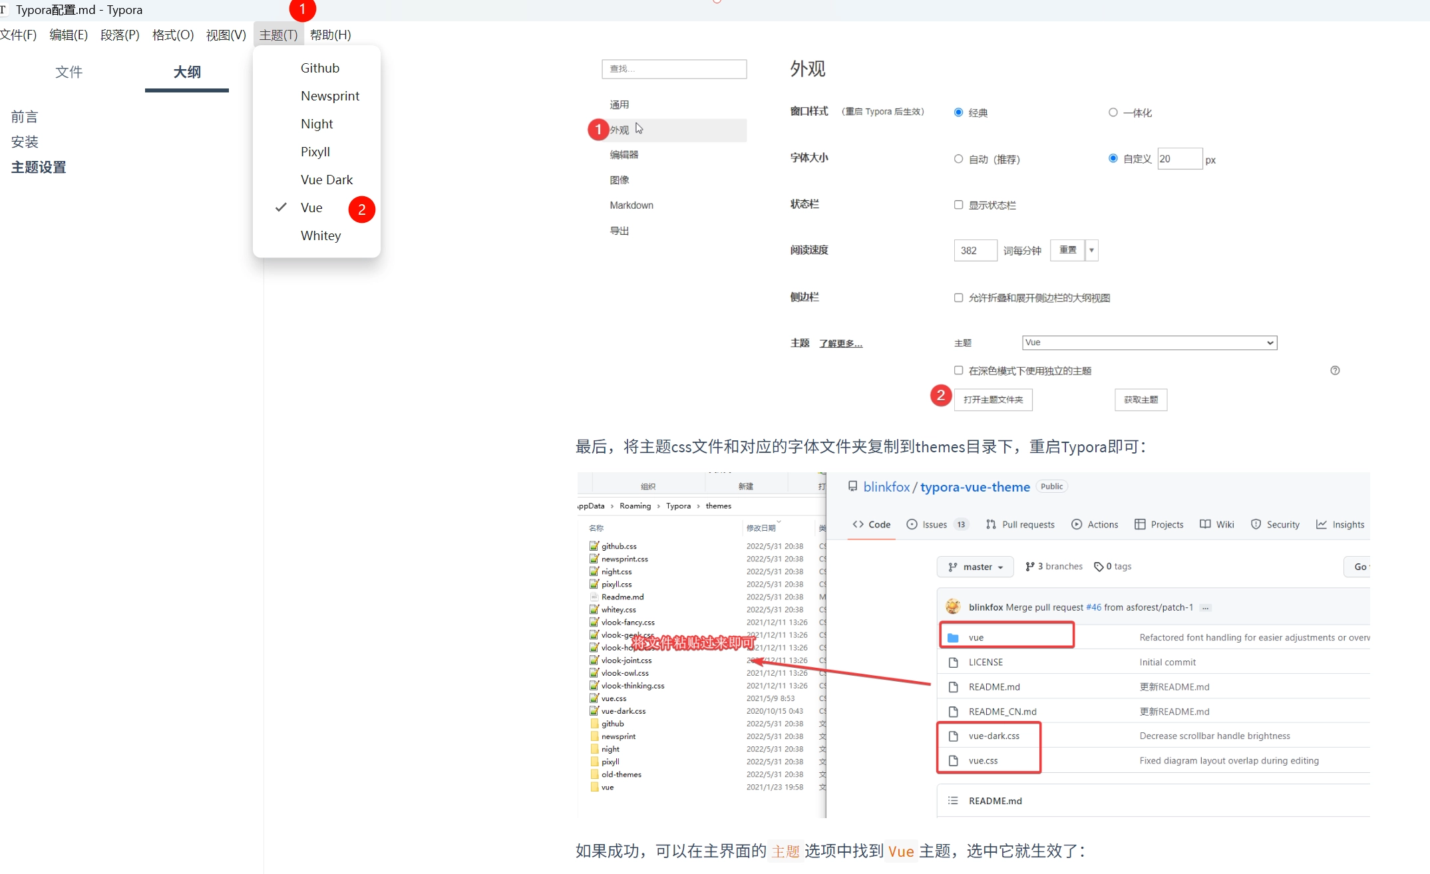The width and height of the screenshot is (1430, 874).
Task: Open 外观 preferences section
Action: tap(673, 130)
